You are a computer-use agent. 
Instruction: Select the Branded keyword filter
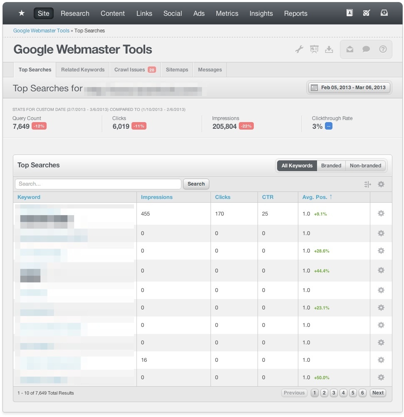331,166
